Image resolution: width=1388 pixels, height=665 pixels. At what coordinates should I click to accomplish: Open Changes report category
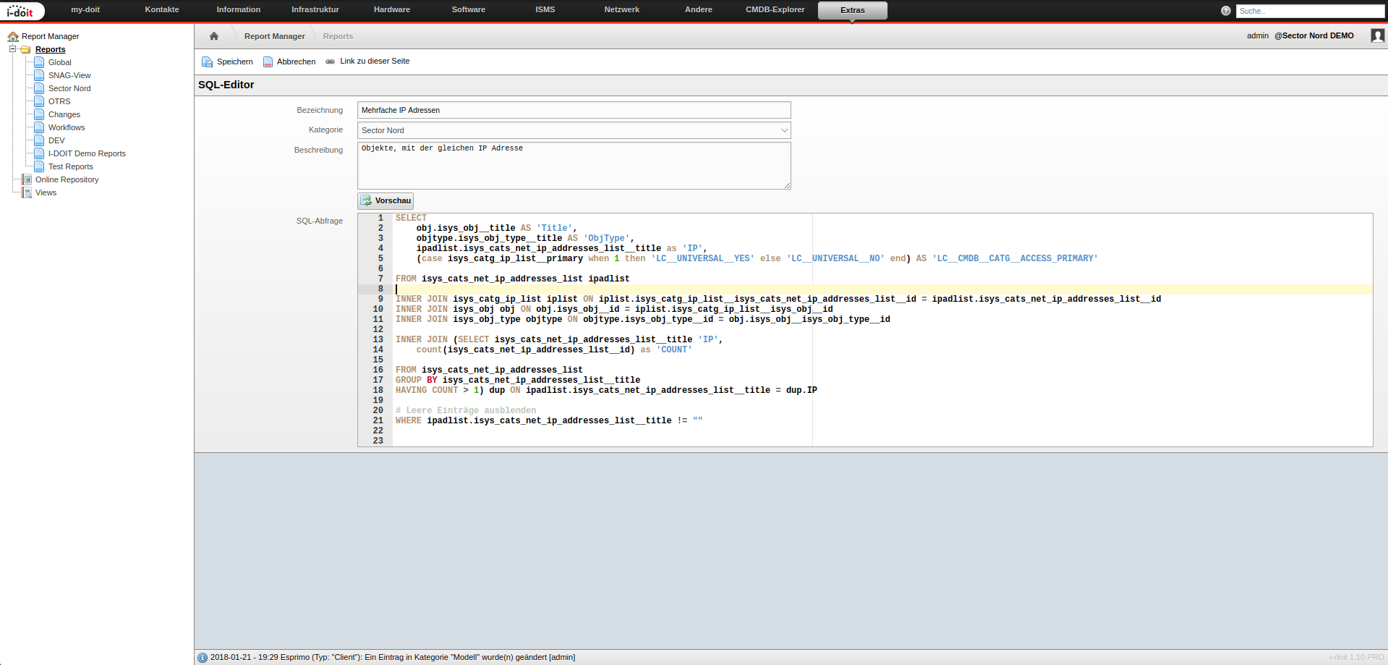(x=64, y=114)
